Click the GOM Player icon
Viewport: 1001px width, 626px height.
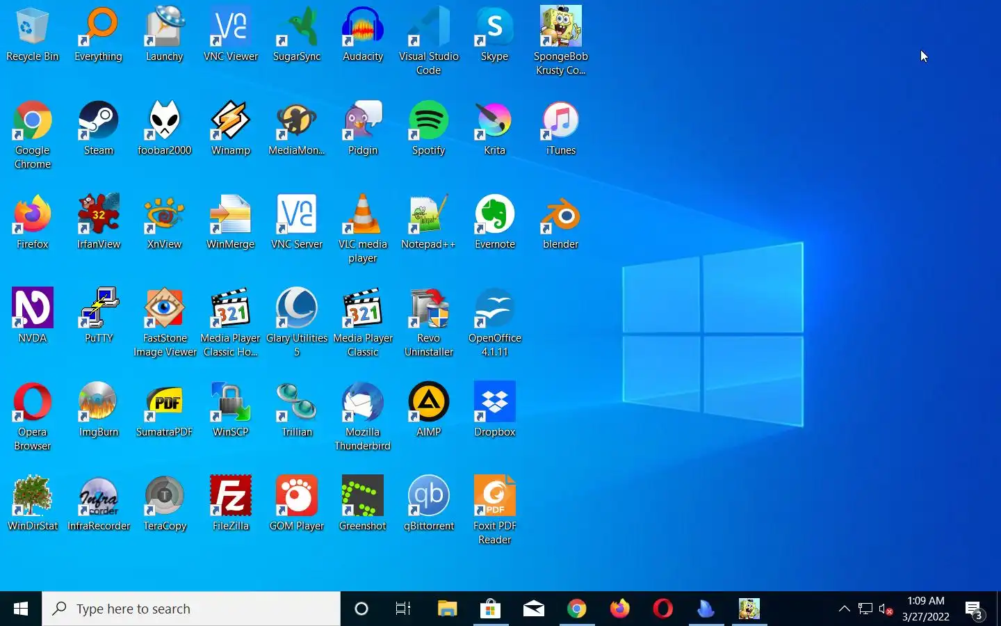[297, 495]
